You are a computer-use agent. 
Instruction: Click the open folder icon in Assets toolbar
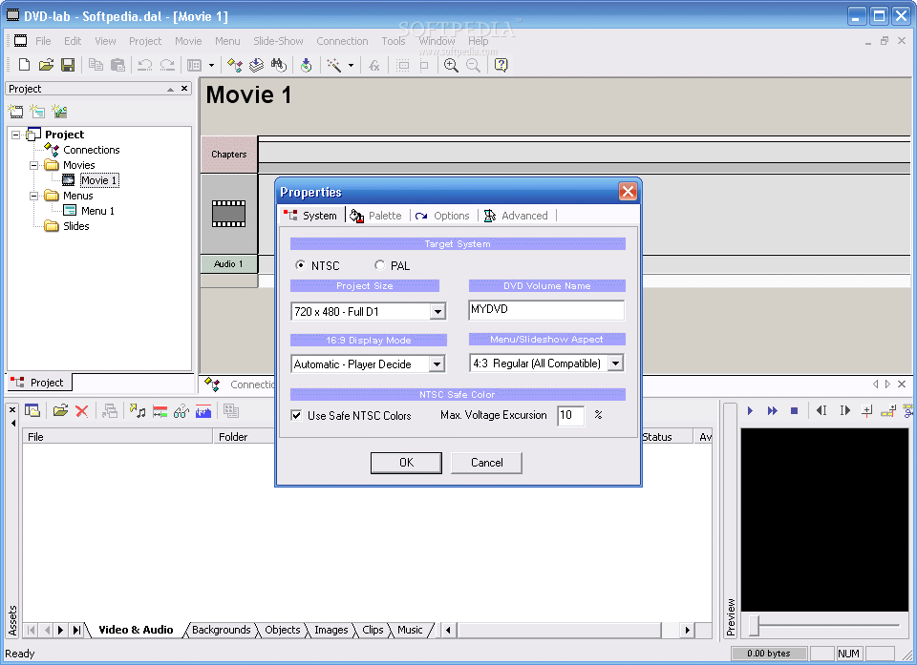(x=60, y=411)
